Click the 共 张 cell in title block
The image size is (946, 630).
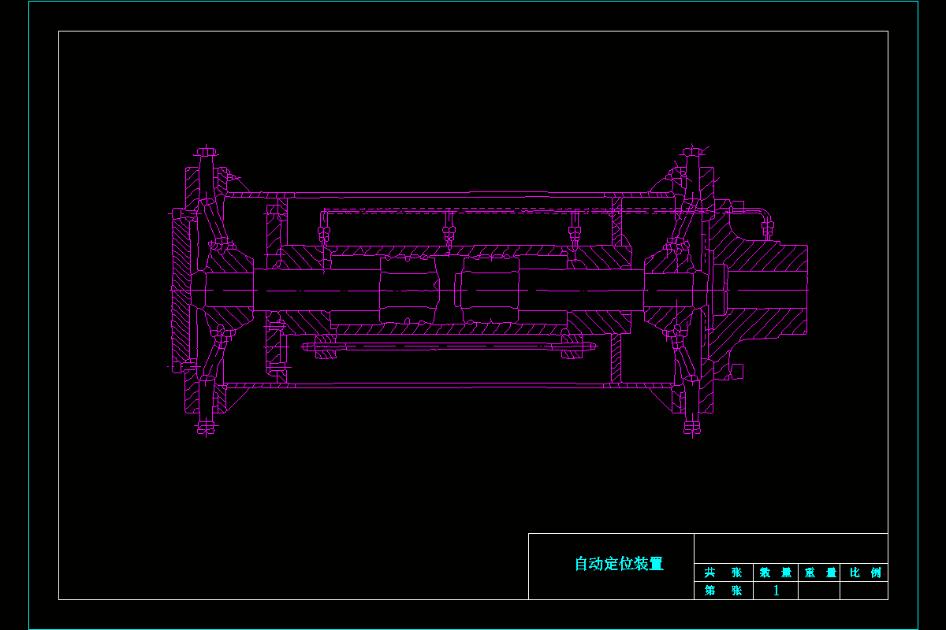click(x=724, y=573)
